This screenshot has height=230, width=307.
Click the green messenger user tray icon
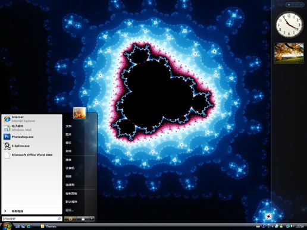281,226
